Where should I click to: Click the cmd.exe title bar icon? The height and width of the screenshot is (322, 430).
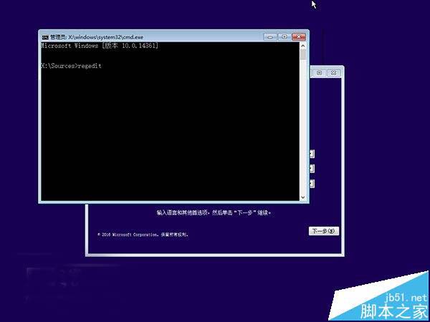[x=45, y=37]
